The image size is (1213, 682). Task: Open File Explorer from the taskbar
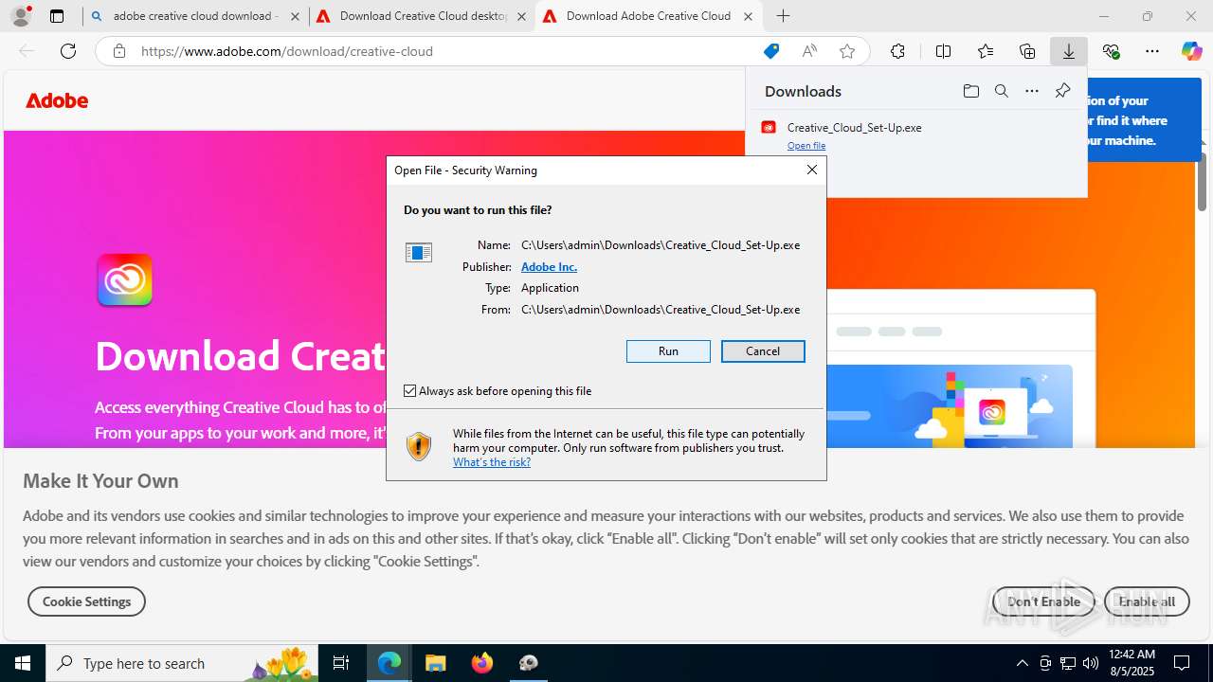click(435, 663)
